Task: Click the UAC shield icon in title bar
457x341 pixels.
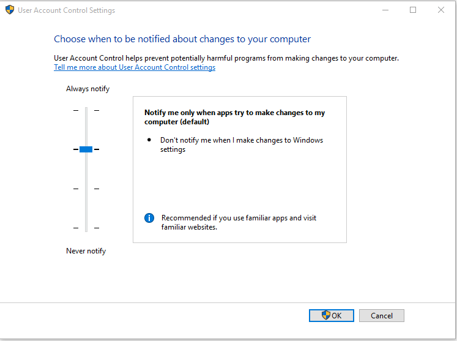Action: click(10, 10)
